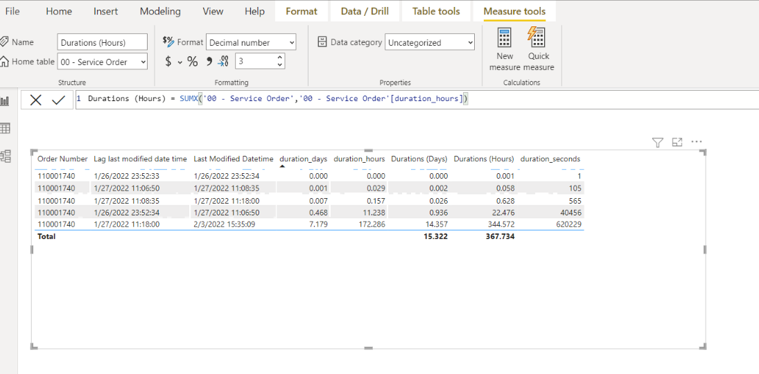Open the File menu
Image resolution: width=759 pixels, height=374 pixels.
pyautogui.click(x=12, y=11)
